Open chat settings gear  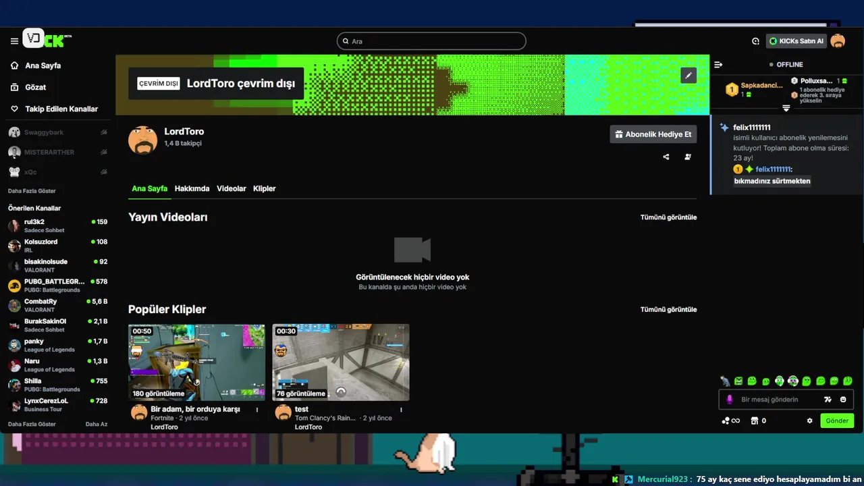(810, 421)
